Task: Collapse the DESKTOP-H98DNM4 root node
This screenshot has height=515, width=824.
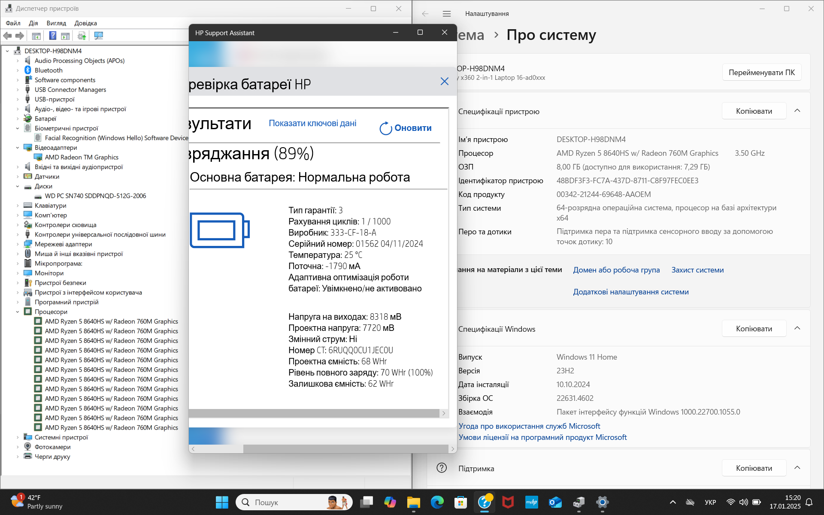Action: pos(7,51)
